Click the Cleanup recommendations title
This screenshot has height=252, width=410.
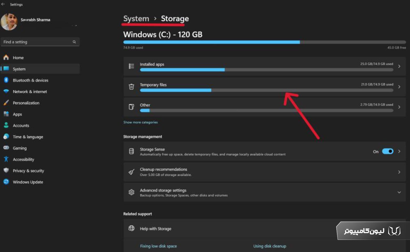tap(163, 169)
